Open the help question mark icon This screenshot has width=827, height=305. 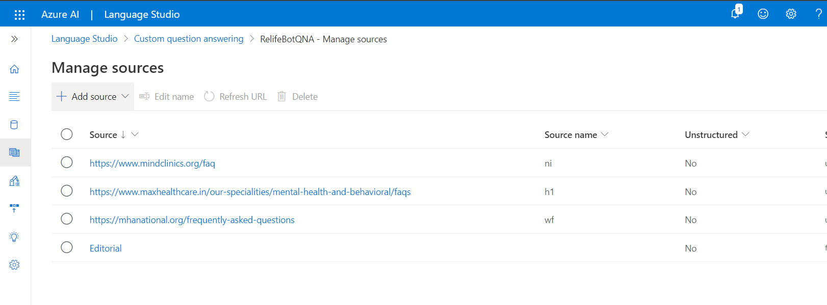[x=819, y=14]
